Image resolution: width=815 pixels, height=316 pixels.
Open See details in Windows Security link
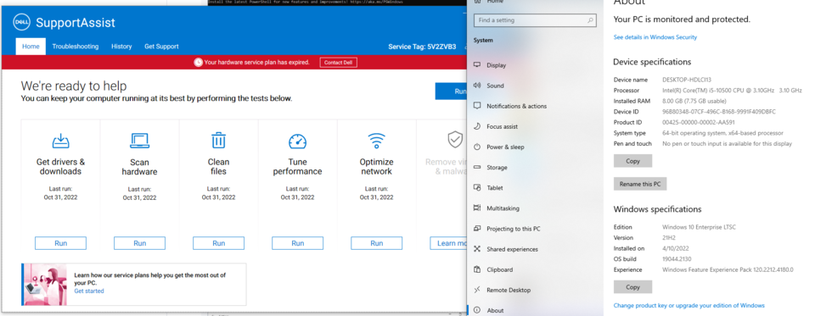coord(655,37)
